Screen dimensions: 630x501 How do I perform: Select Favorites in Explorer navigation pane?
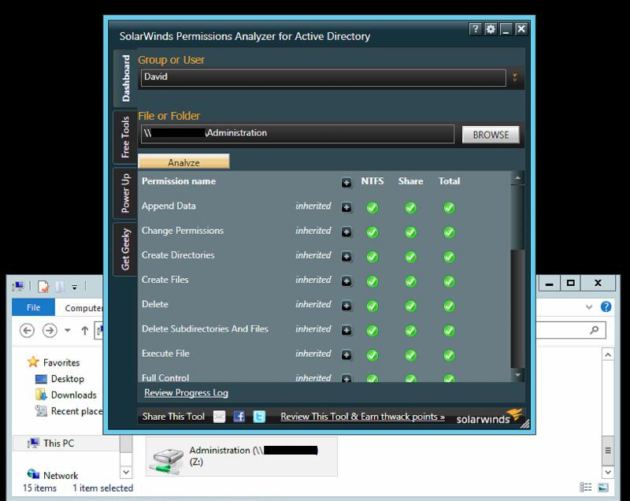tap(54, 362)
